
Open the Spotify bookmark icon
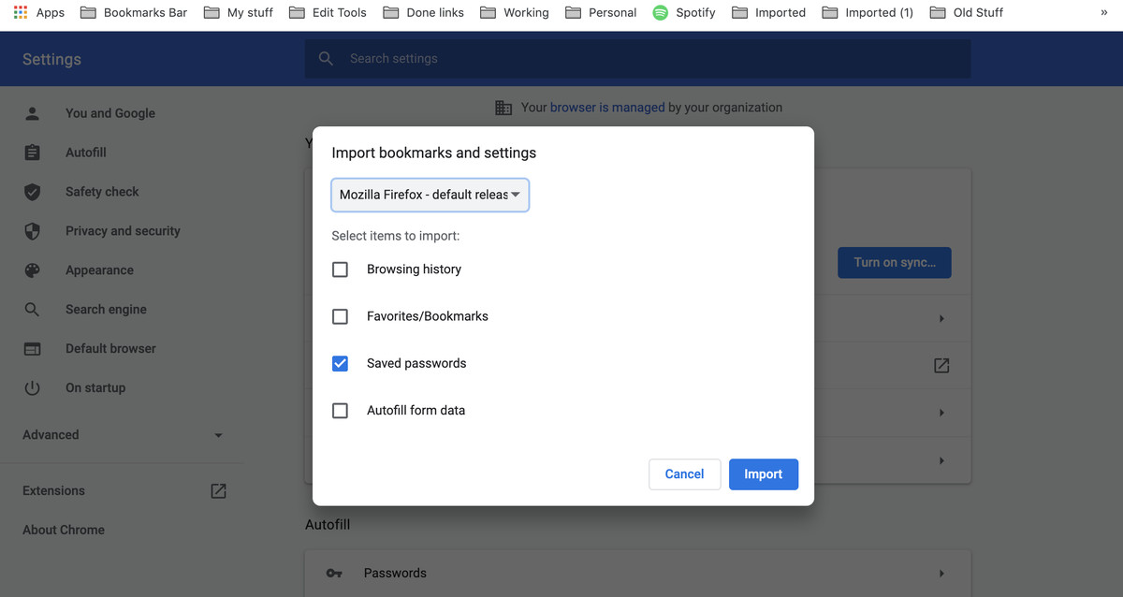click(661, 12)
